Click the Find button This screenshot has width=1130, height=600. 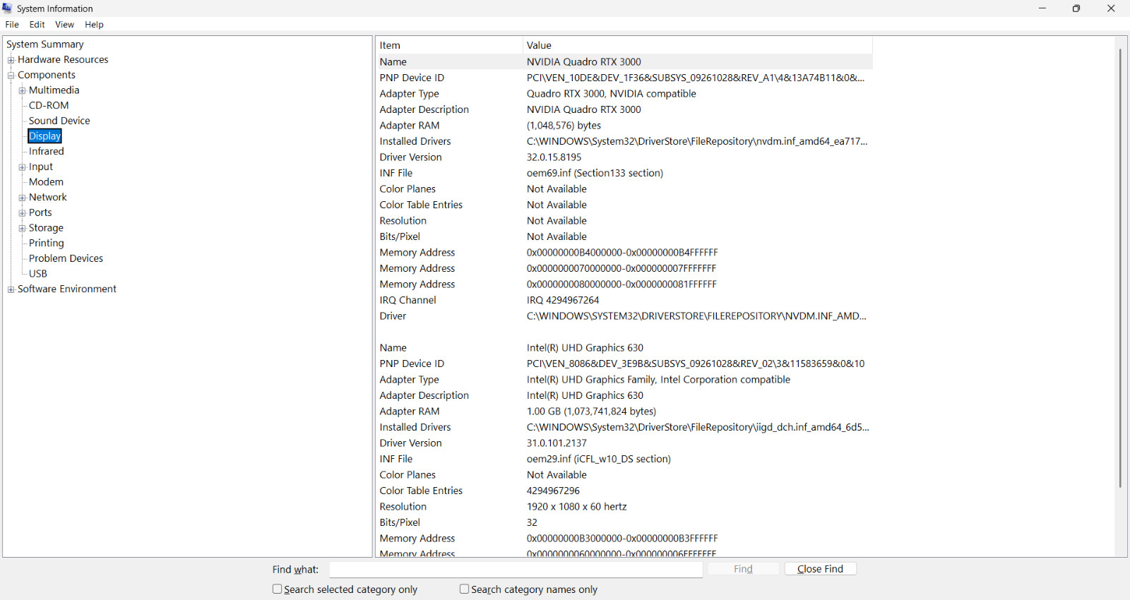click(x=743, y=569)
